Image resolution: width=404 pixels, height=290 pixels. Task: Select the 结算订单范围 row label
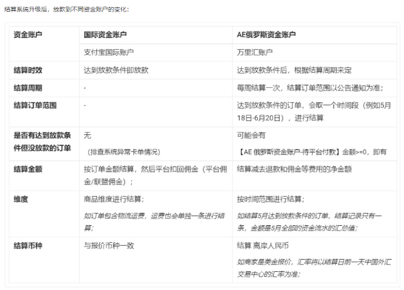[35, 105]
